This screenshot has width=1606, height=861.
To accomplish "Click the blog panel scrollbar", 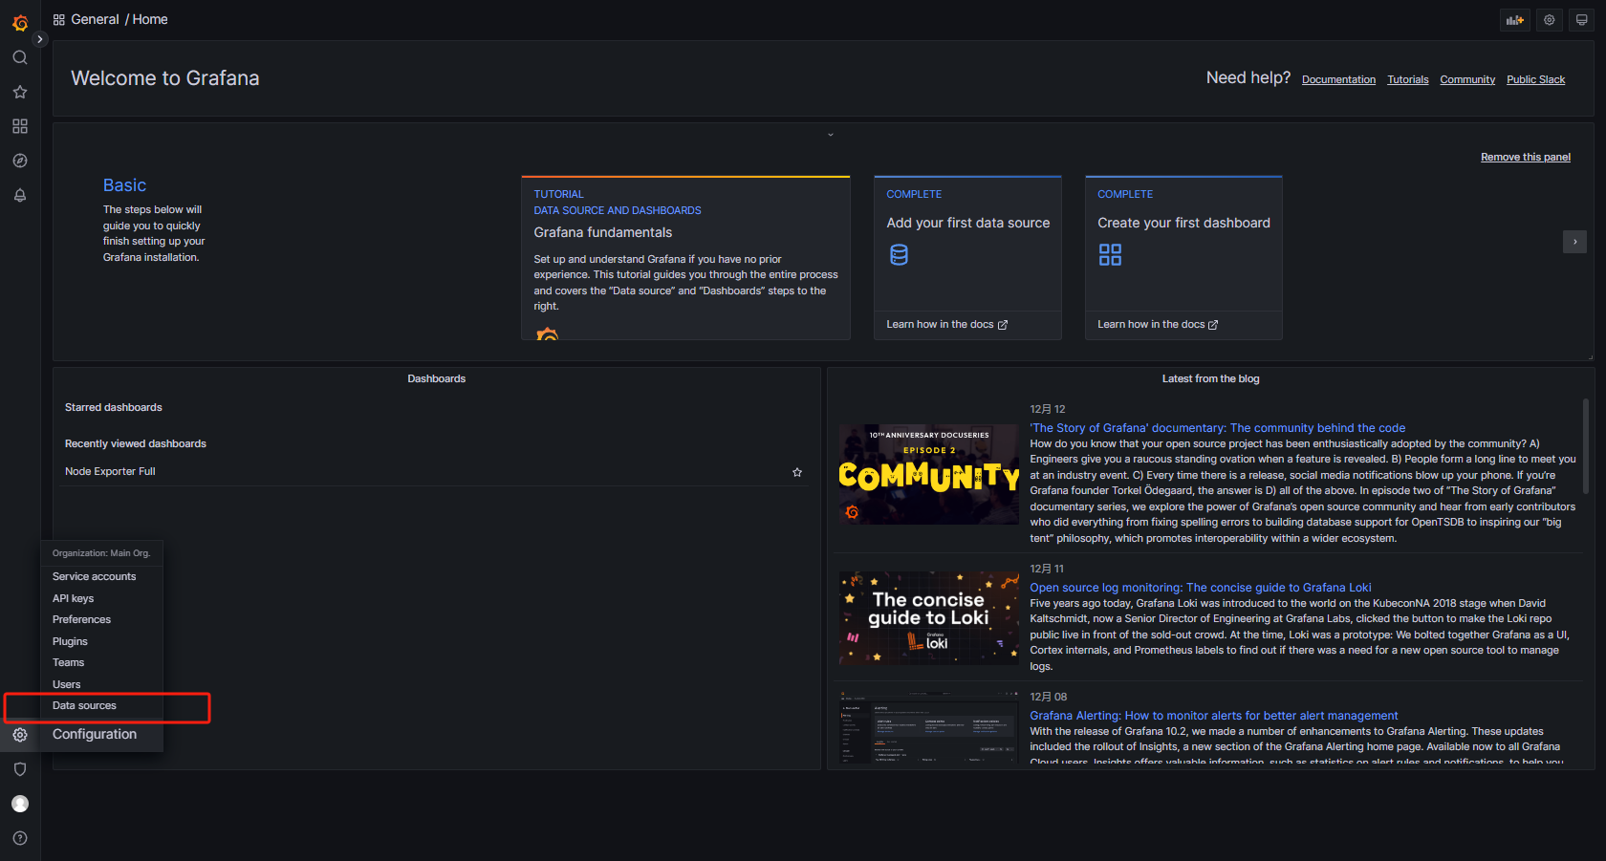I will coord(1586,447).
